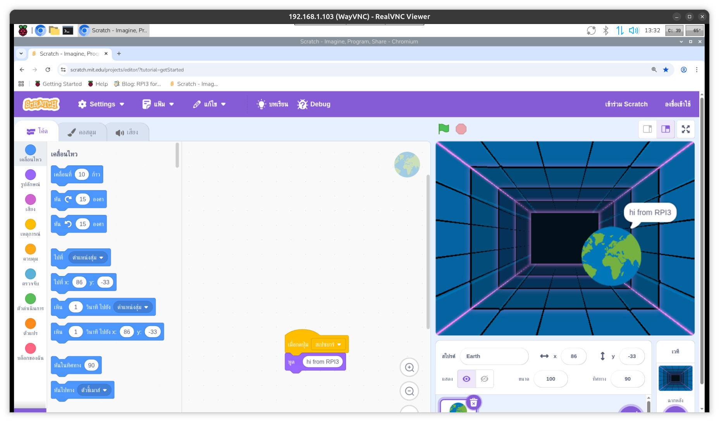Click the Join Scratch link
Viewport: 719px width, 422px height.
(626, 104)
